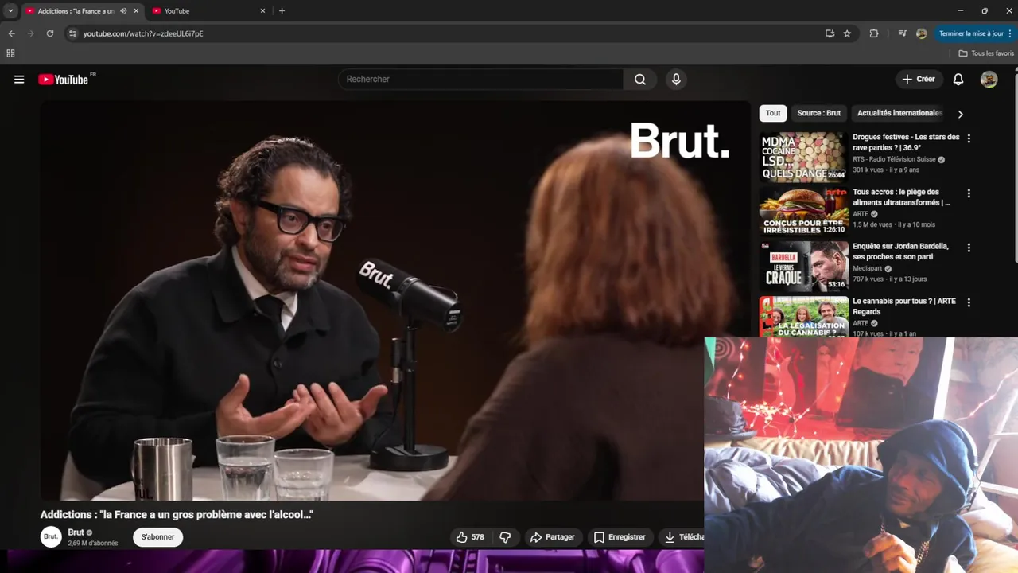Install app icon in the address bar
1018x573 pixels.
(830, 33)
